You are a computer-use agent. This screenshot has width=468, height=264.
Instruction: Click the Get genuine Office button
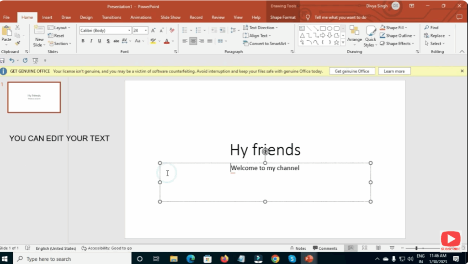coord(352,71)
